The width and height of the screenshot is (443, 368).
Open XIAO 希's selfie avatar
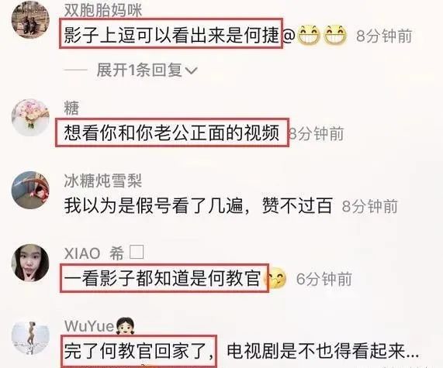[x=30, y=263]
